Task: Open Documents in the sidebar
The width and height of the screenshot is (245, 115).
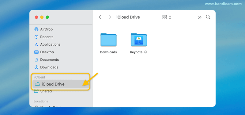Action: click(50, 59)
